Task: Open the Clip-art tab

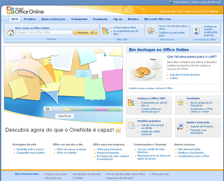Action: 118,19
